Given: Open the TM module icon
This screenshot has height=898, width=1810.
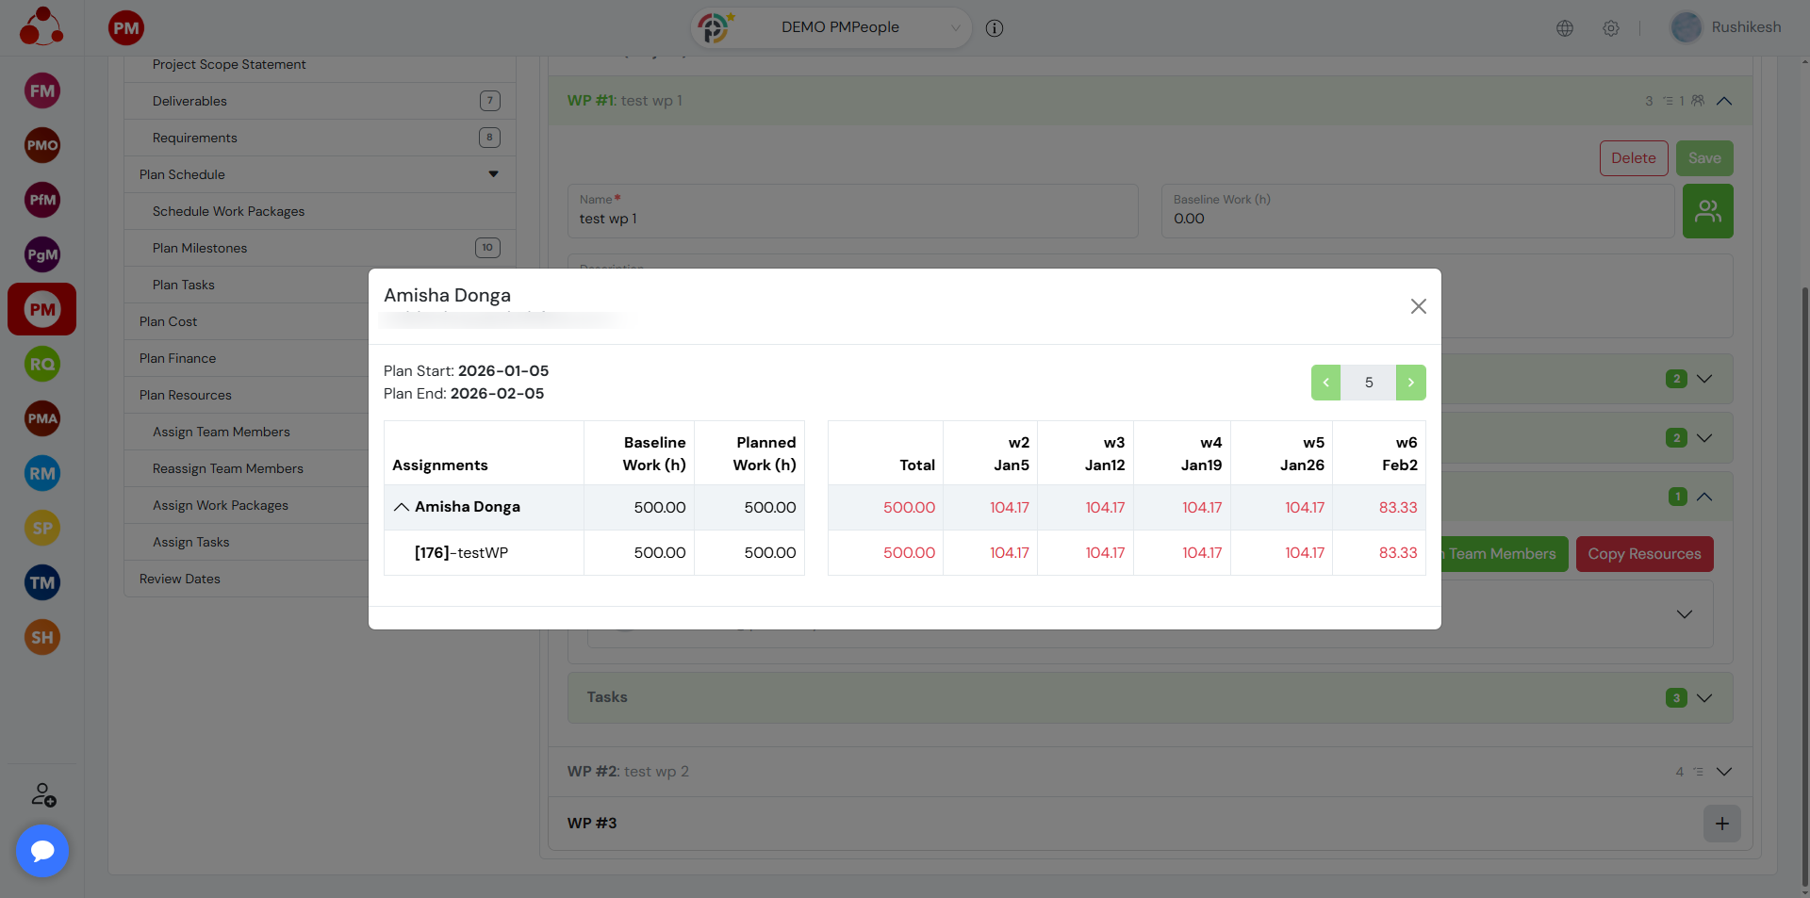Looking at the screenshot, I should coord(42,582).
